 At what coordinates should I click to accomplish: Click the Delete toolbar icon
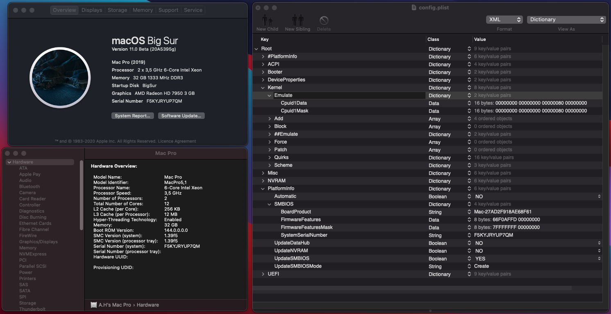pos(324,20)
